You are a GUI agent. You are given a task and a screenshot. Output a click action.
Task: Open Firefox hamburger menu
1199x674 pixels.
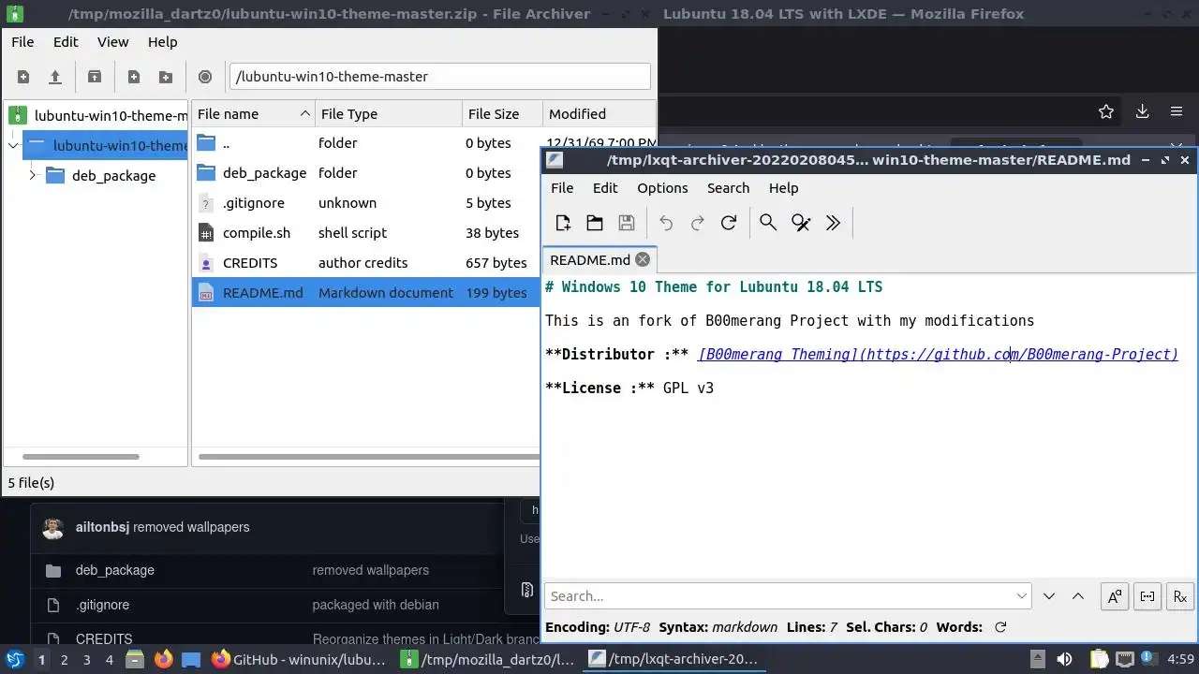(1177, 111)
